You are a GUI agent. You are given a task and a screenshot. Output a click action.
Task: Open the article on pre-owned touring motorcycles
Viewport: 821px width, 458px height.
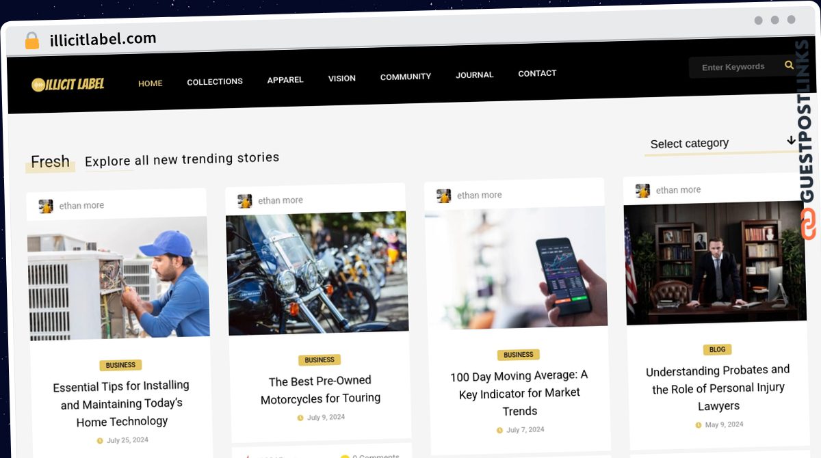coord(320,390)
